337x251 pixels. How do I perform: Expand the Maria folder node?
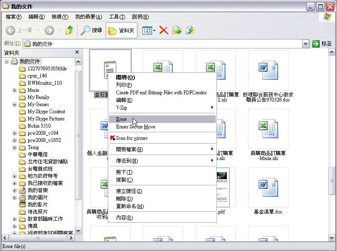coord(14,90)
